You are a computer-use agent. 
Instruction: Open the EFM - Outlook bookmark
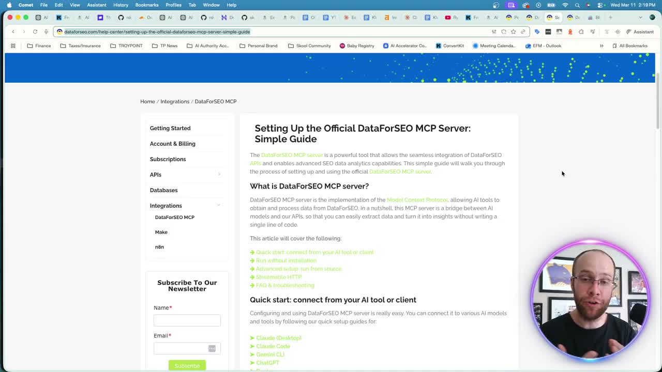(x=543, y=45)
